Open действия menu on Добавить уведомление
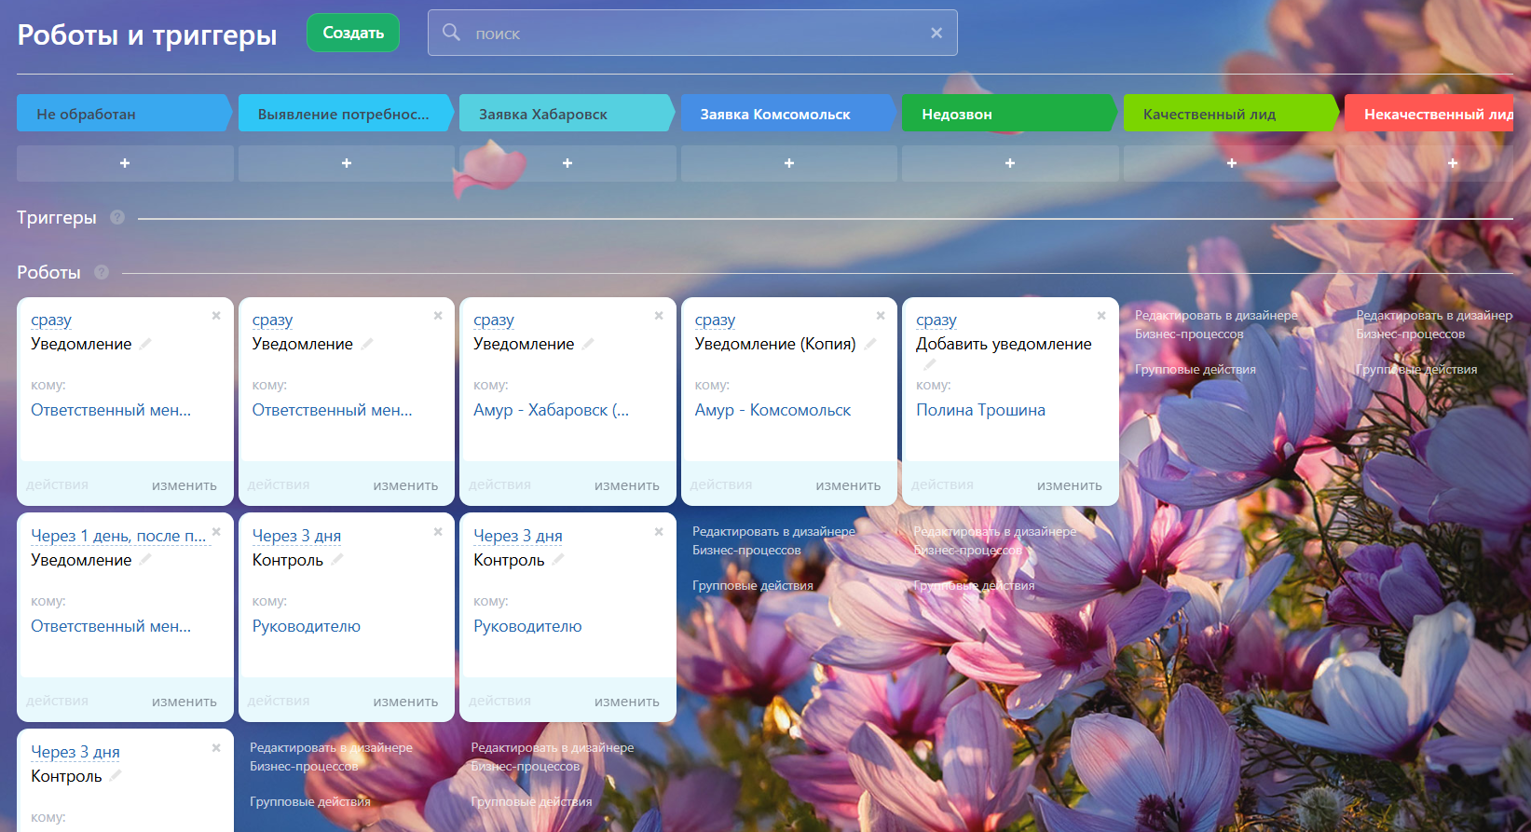 tap(942, 484)
